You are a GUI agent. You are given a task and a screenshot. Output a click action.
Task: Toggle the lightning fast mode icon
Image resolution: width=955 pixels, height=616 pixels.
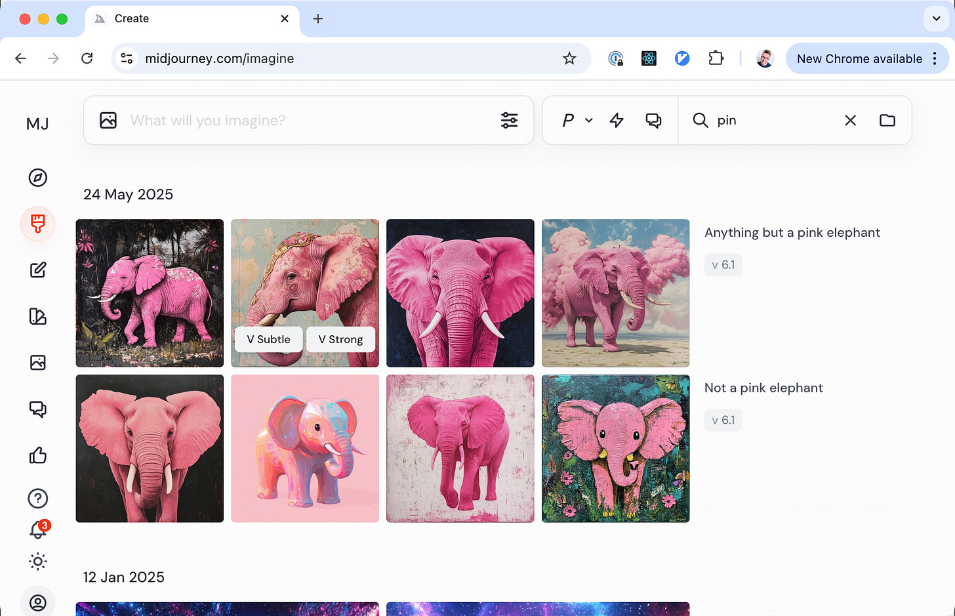(x=617, y=120)
